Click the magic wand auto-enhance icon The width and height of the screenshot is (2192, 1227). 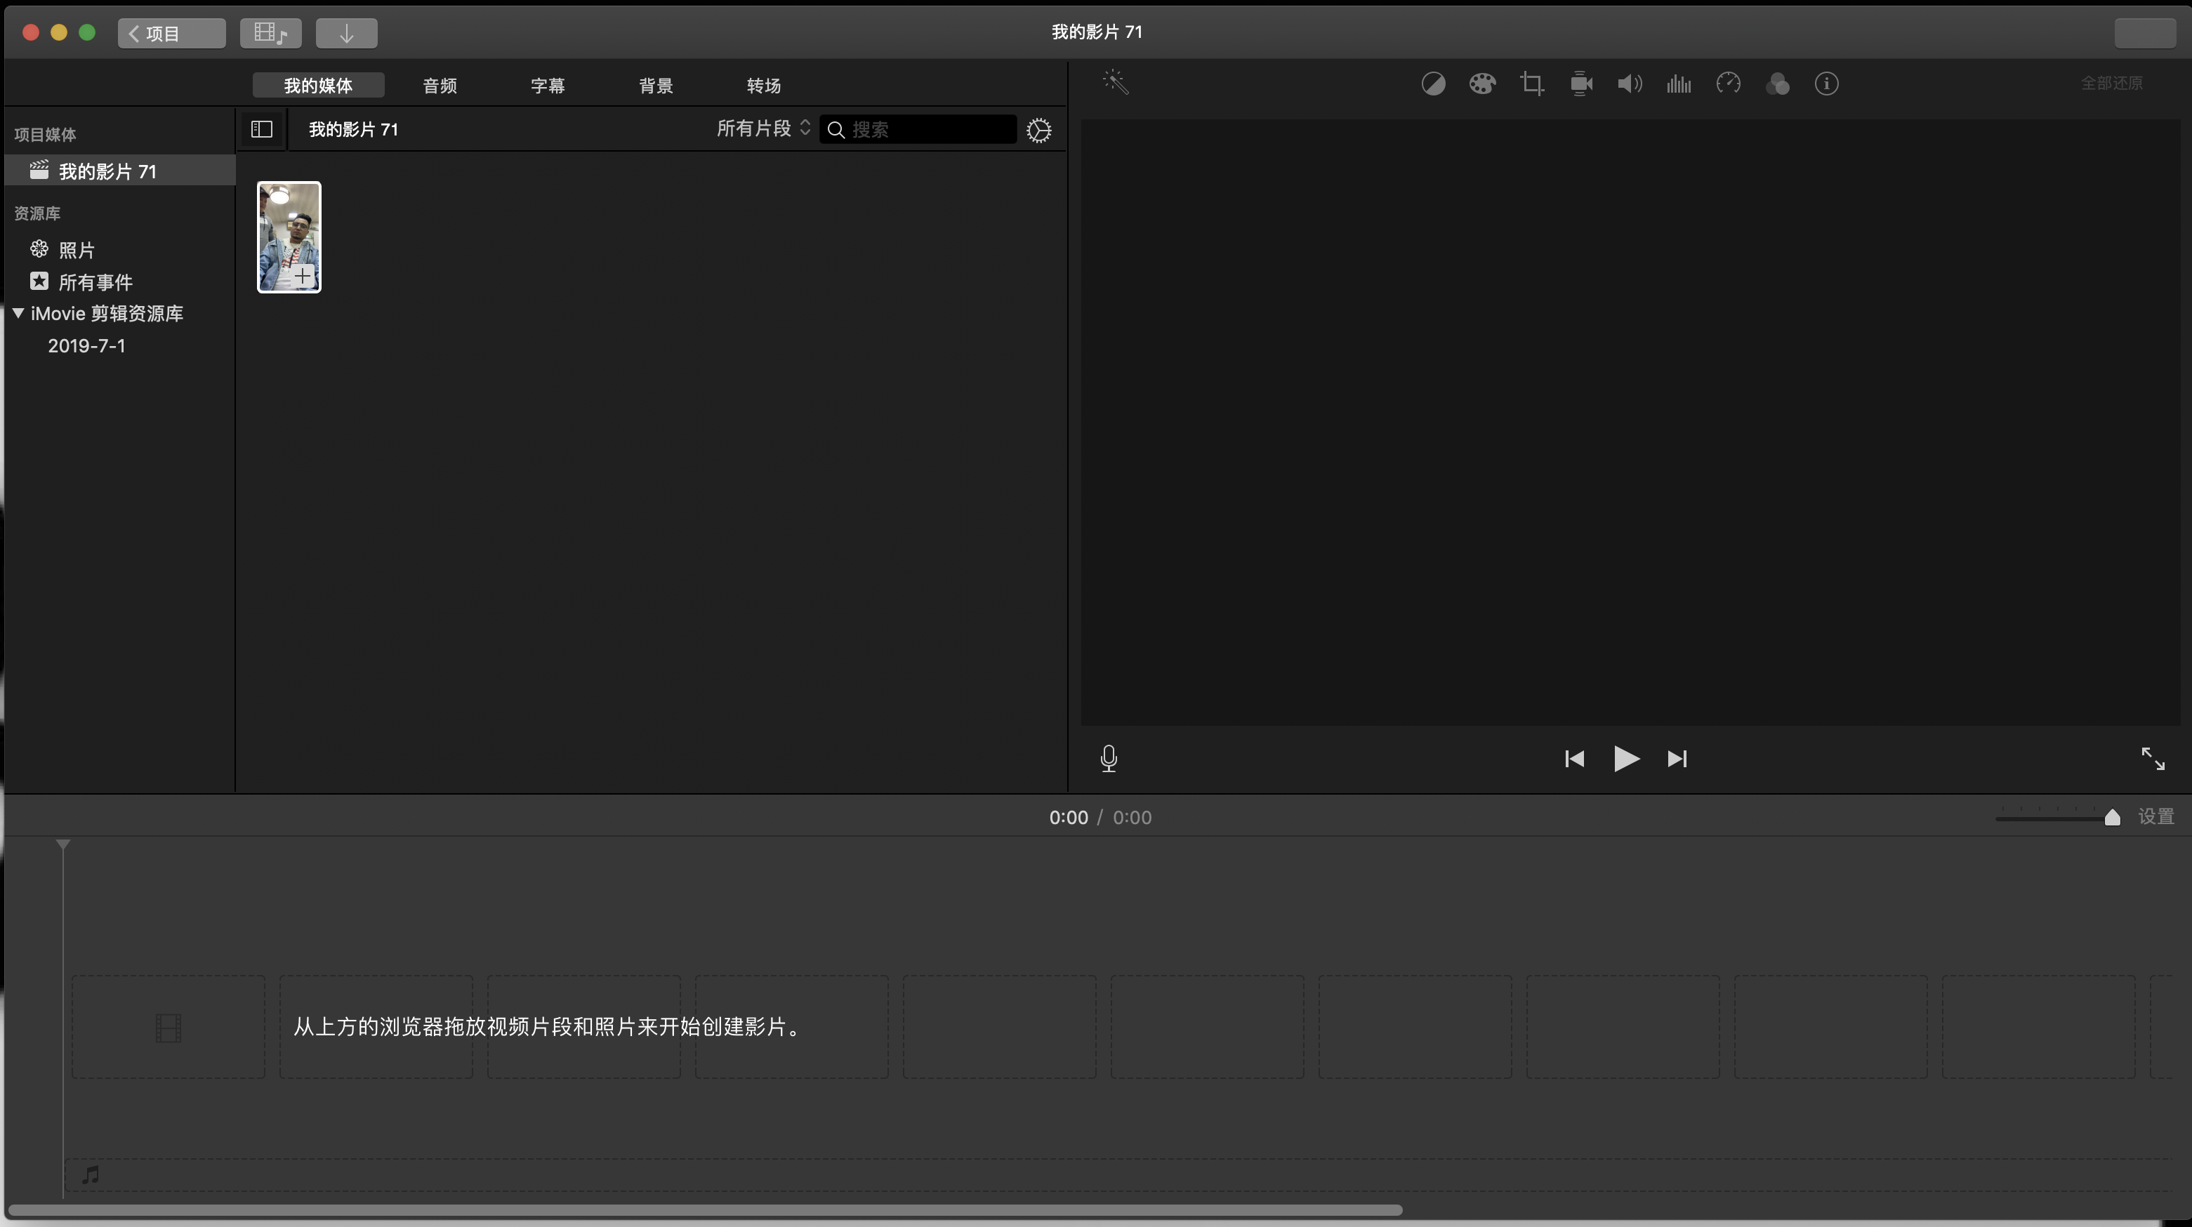point(1115,83)
